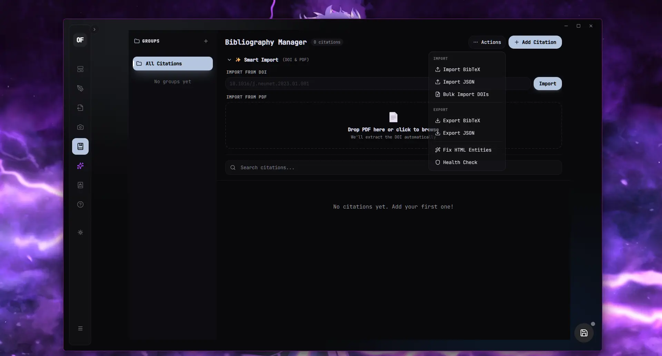Add a new group with the plus icon
The image size is (662, 356).
pyautogui.click(x=206, y=41)
